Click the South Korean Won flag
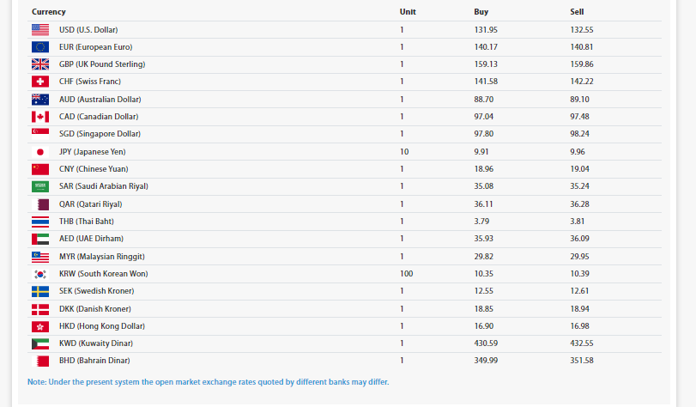This screenshot has height=407, width=696. point(40,274)
